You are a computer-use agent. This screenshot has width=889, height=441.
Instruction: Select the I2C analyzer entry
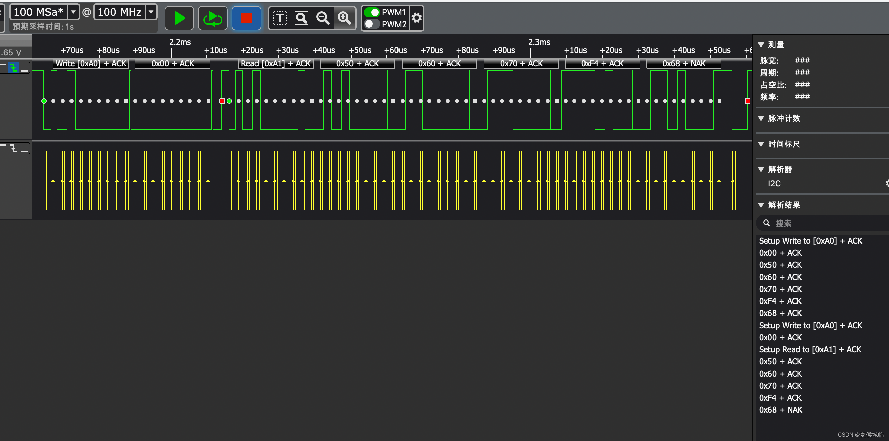tap(774, 183)
